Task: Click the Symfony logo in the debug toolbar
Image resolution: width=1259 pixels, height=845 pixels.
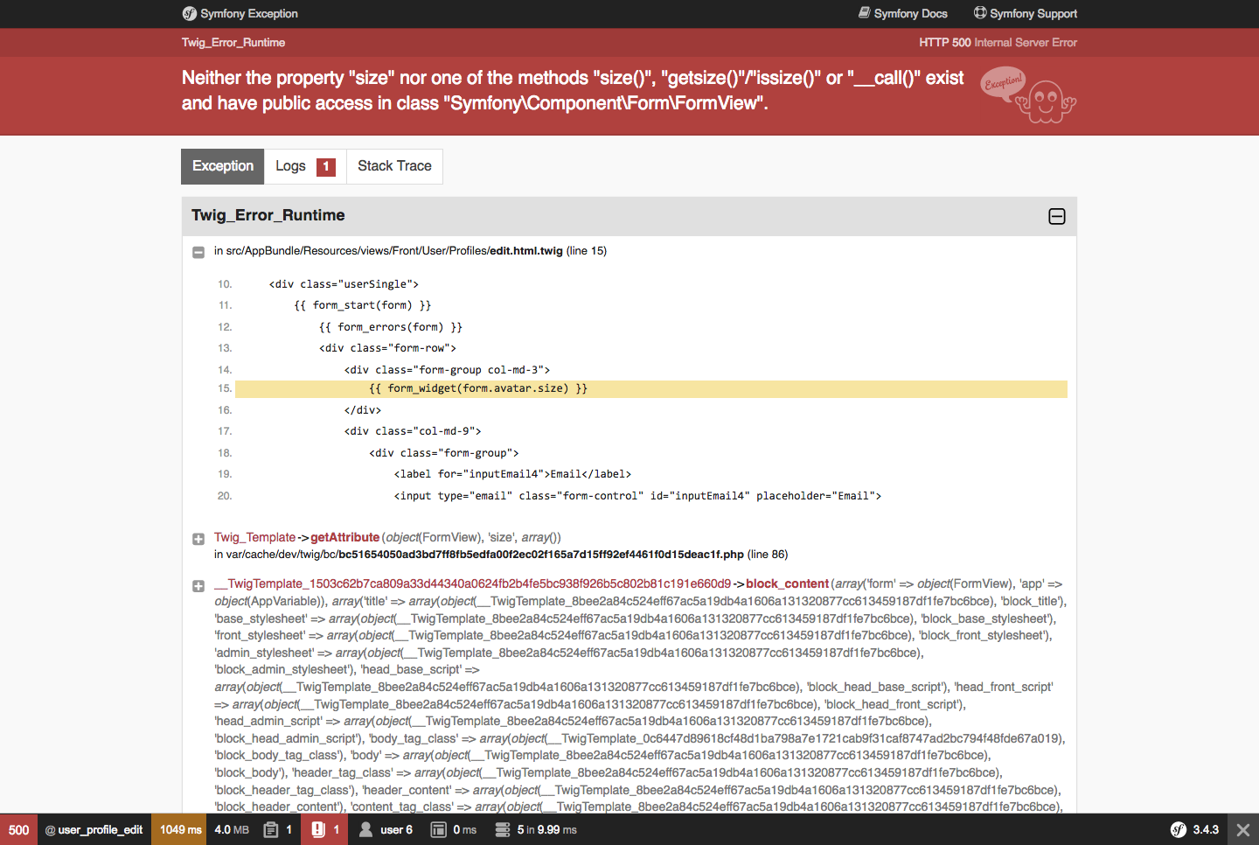Action: pyautogui.click(x=1179, y=829)
